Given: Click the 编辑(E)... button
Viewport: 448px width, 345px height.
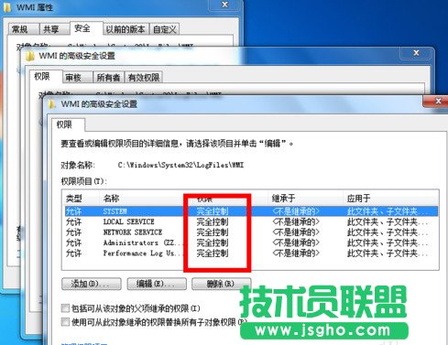Looking at the screenshot, I should [157, 284].
